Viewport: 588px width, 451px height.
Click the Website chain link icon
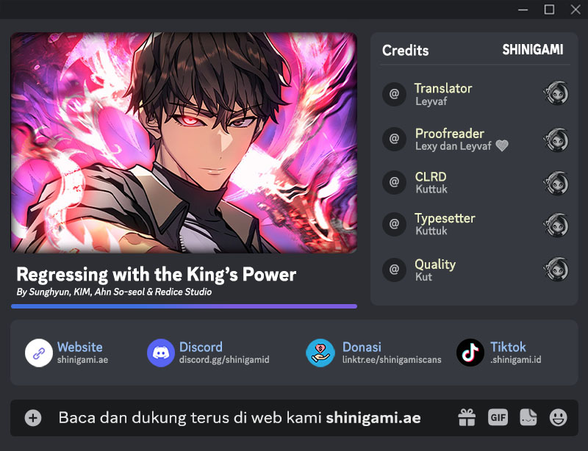coord(39,353)
